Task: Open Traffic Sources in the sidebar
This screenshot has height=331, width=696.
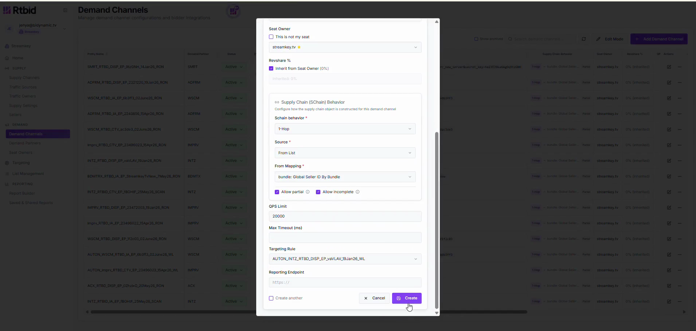Action: (x=23, y=87)
